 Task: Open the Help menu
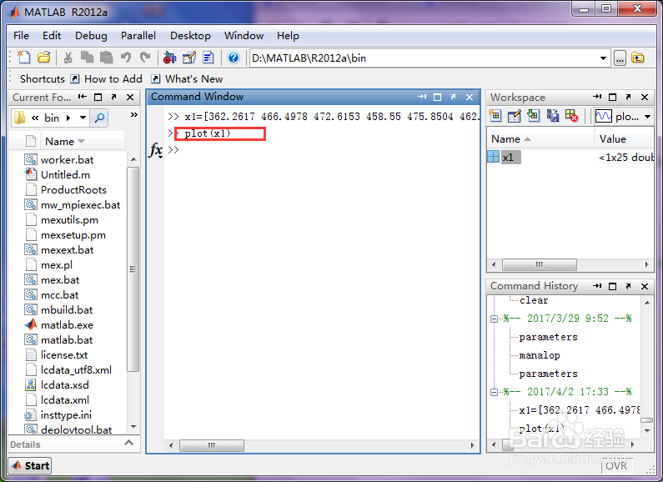pyautogui.click(x=288, y=36)
